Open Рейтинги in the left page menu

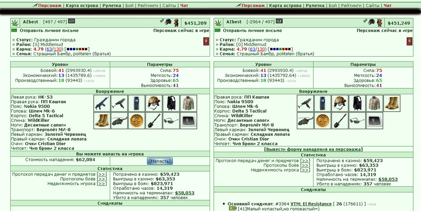coord(148,5)
